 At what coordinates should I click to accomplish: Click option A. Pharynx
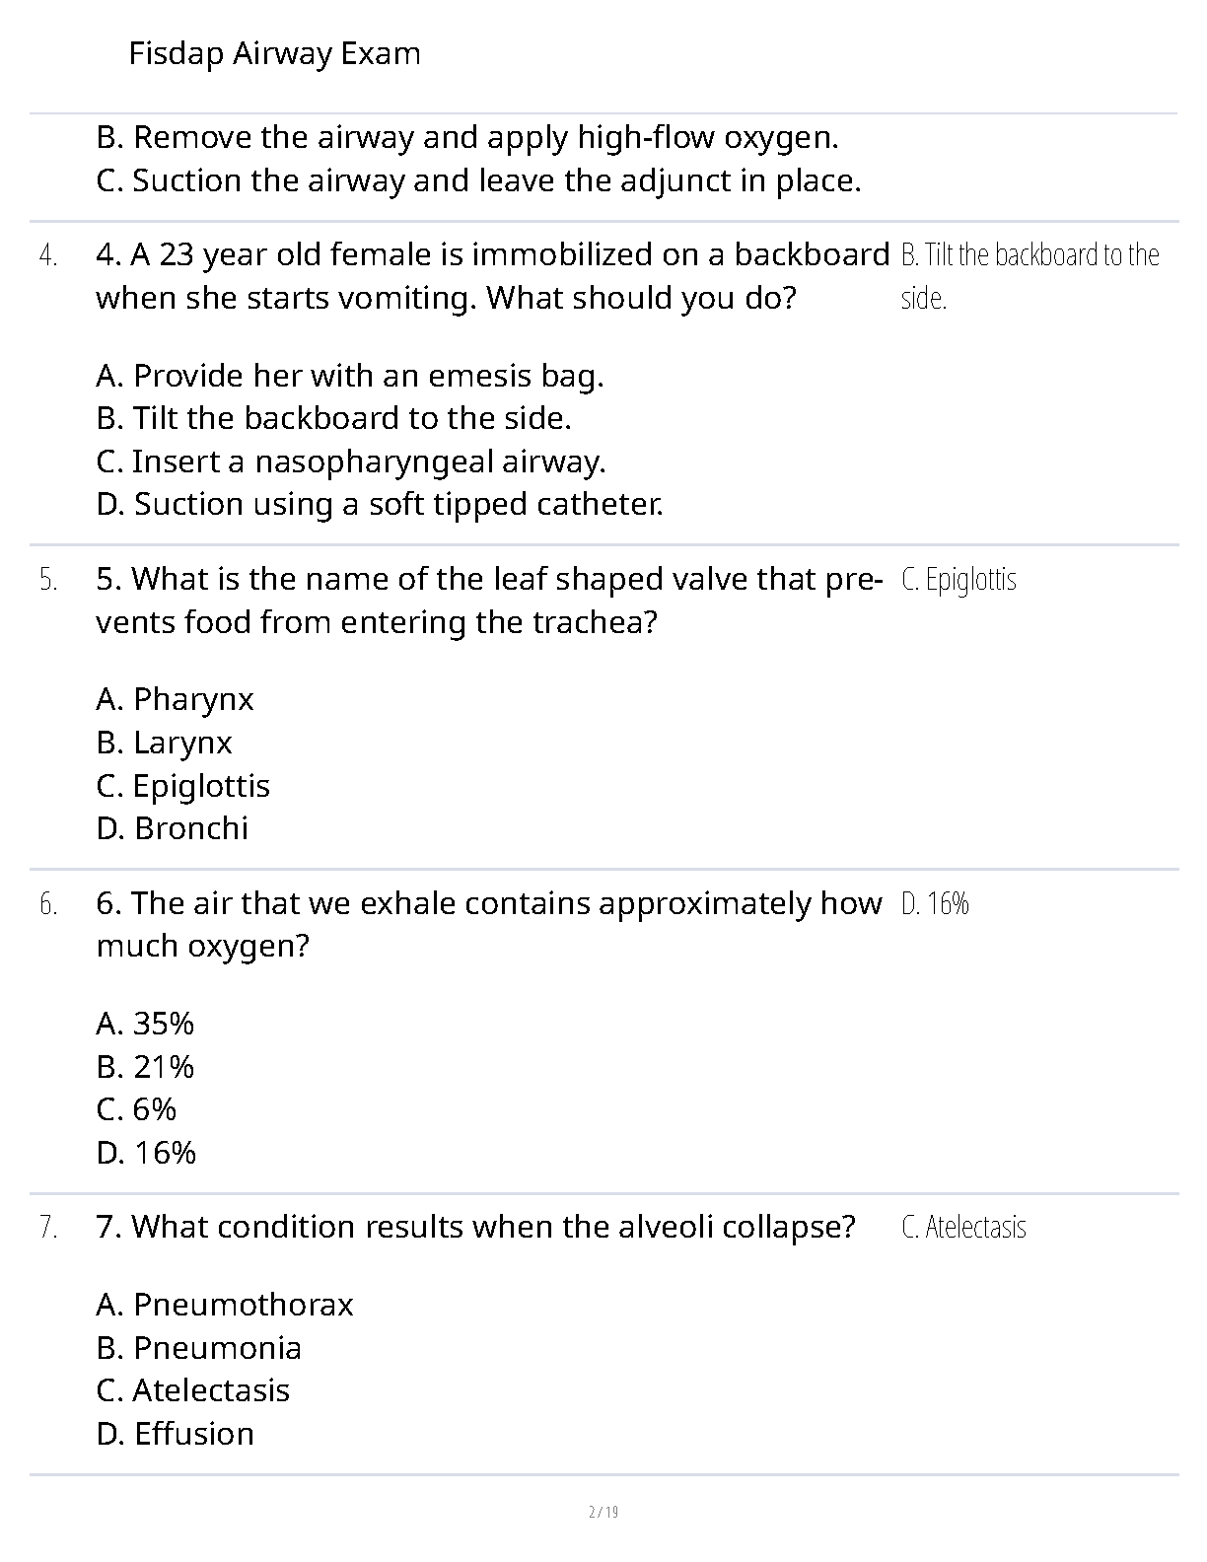click(x=175, y=699)
